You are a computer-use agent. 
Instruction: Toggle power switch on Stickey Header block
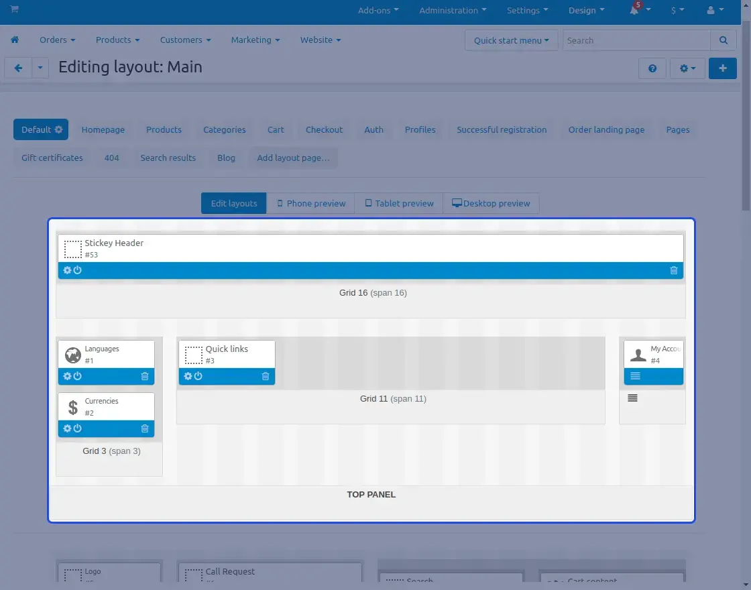[x=78, y=270]
